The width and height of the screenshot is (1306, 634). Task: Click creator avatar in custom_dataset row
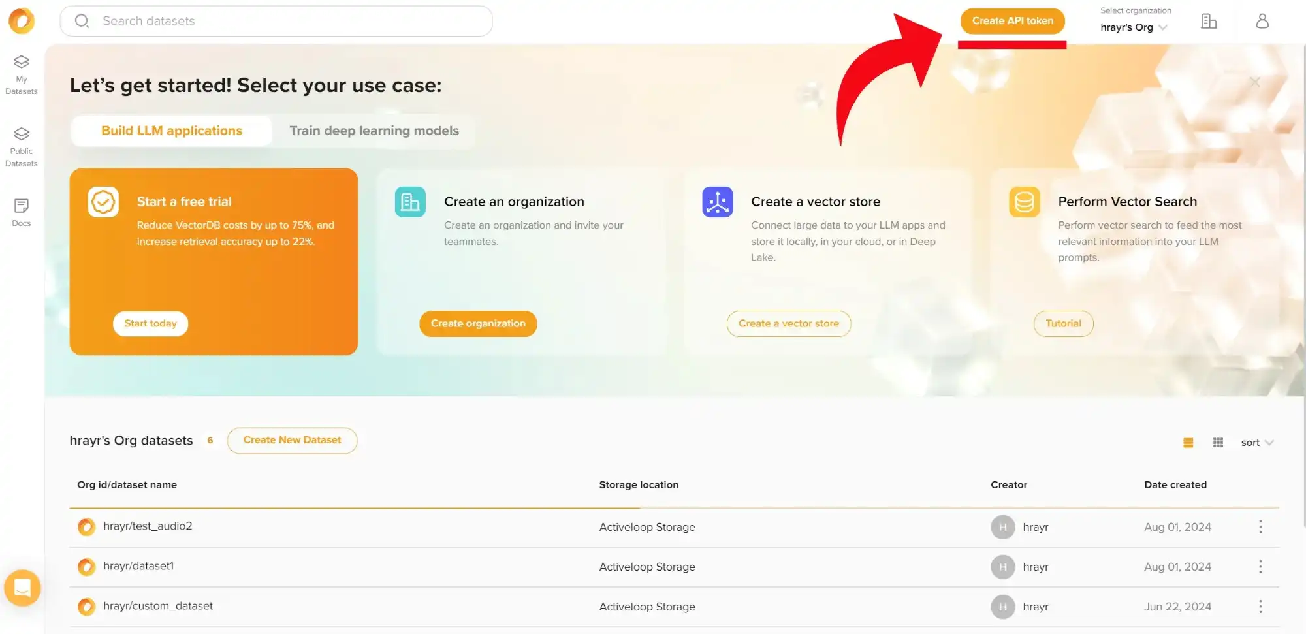1003,607
